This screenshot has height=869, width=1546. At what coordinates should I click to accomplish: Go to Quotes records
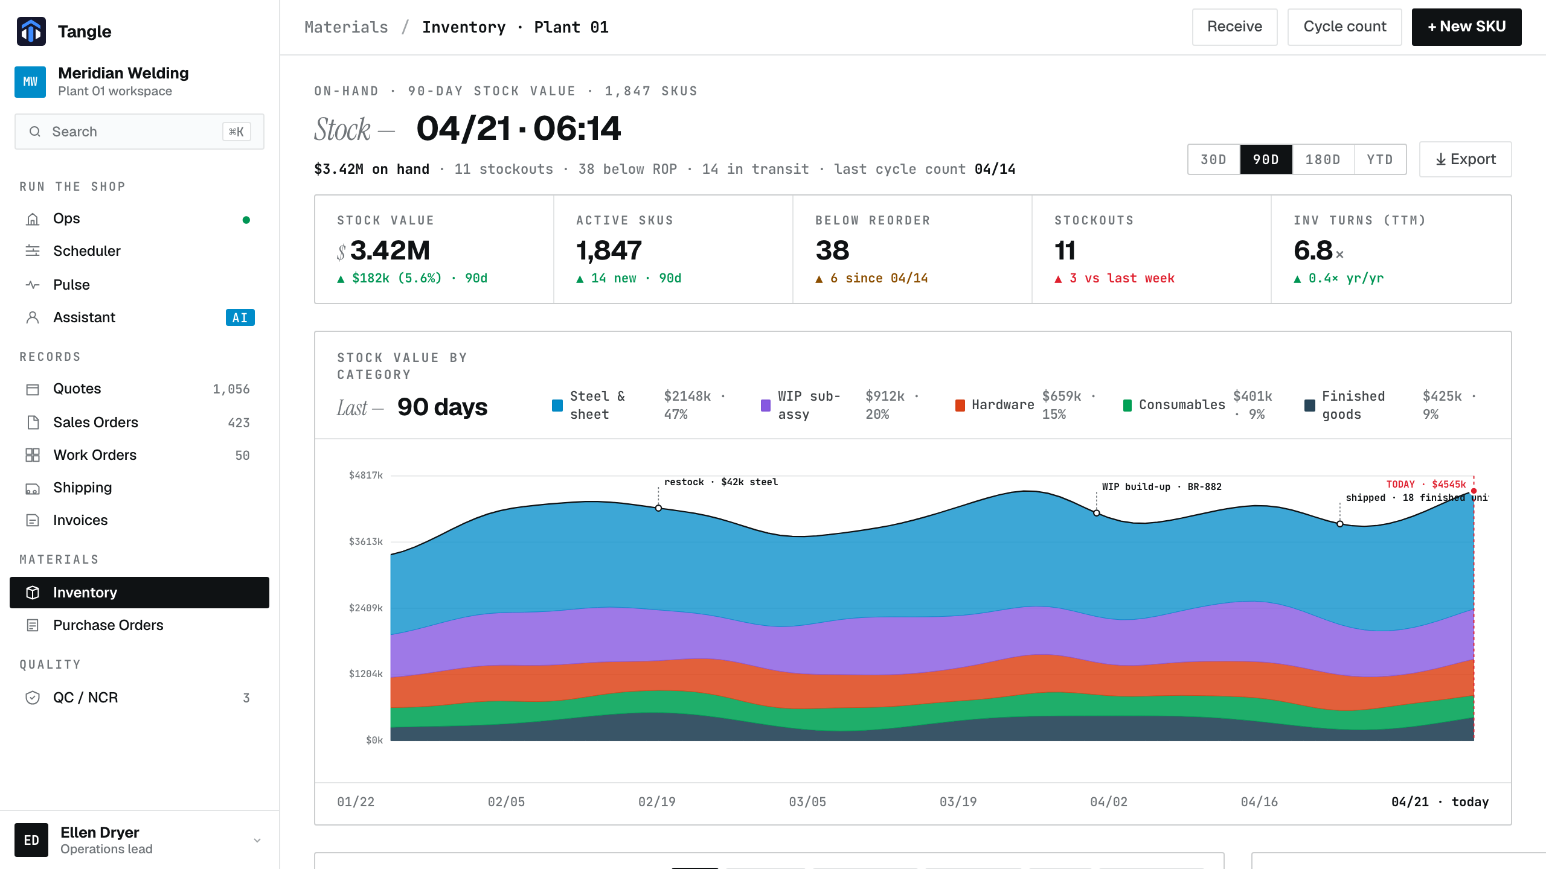(x=140, y=389)
